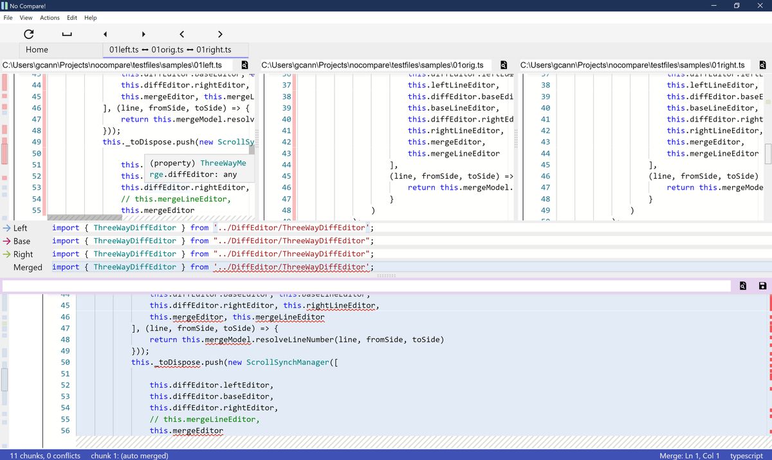The width and height of the screenshot is (772, 460).
Task: Click the merged editor's vertical scrollbar thumb
Action: click(4, 380)
